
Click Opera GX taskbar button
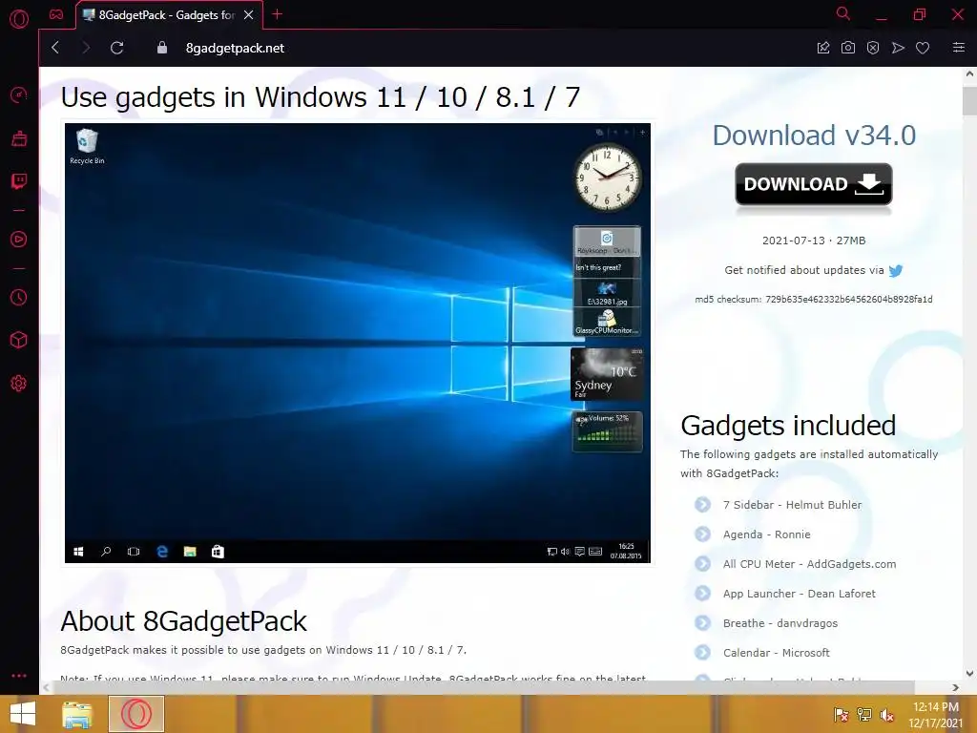136,714
